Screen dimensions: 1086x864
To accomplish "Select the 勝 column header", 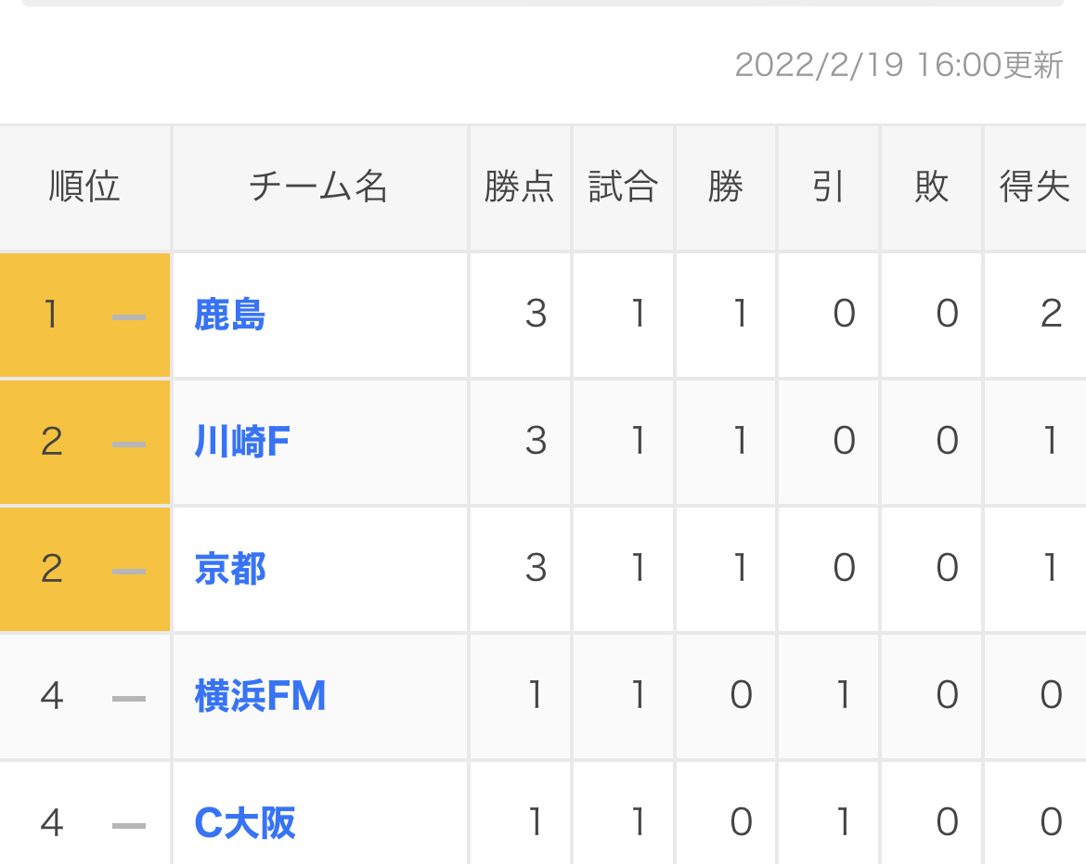I will 726,187.
